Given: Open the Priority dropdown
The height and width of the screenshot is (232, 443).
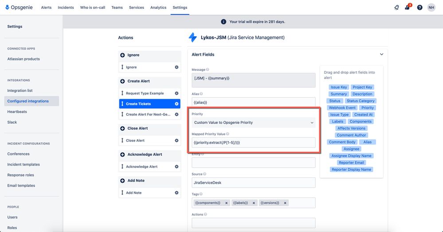Looking at the screenshot, I should coord(253,122).
